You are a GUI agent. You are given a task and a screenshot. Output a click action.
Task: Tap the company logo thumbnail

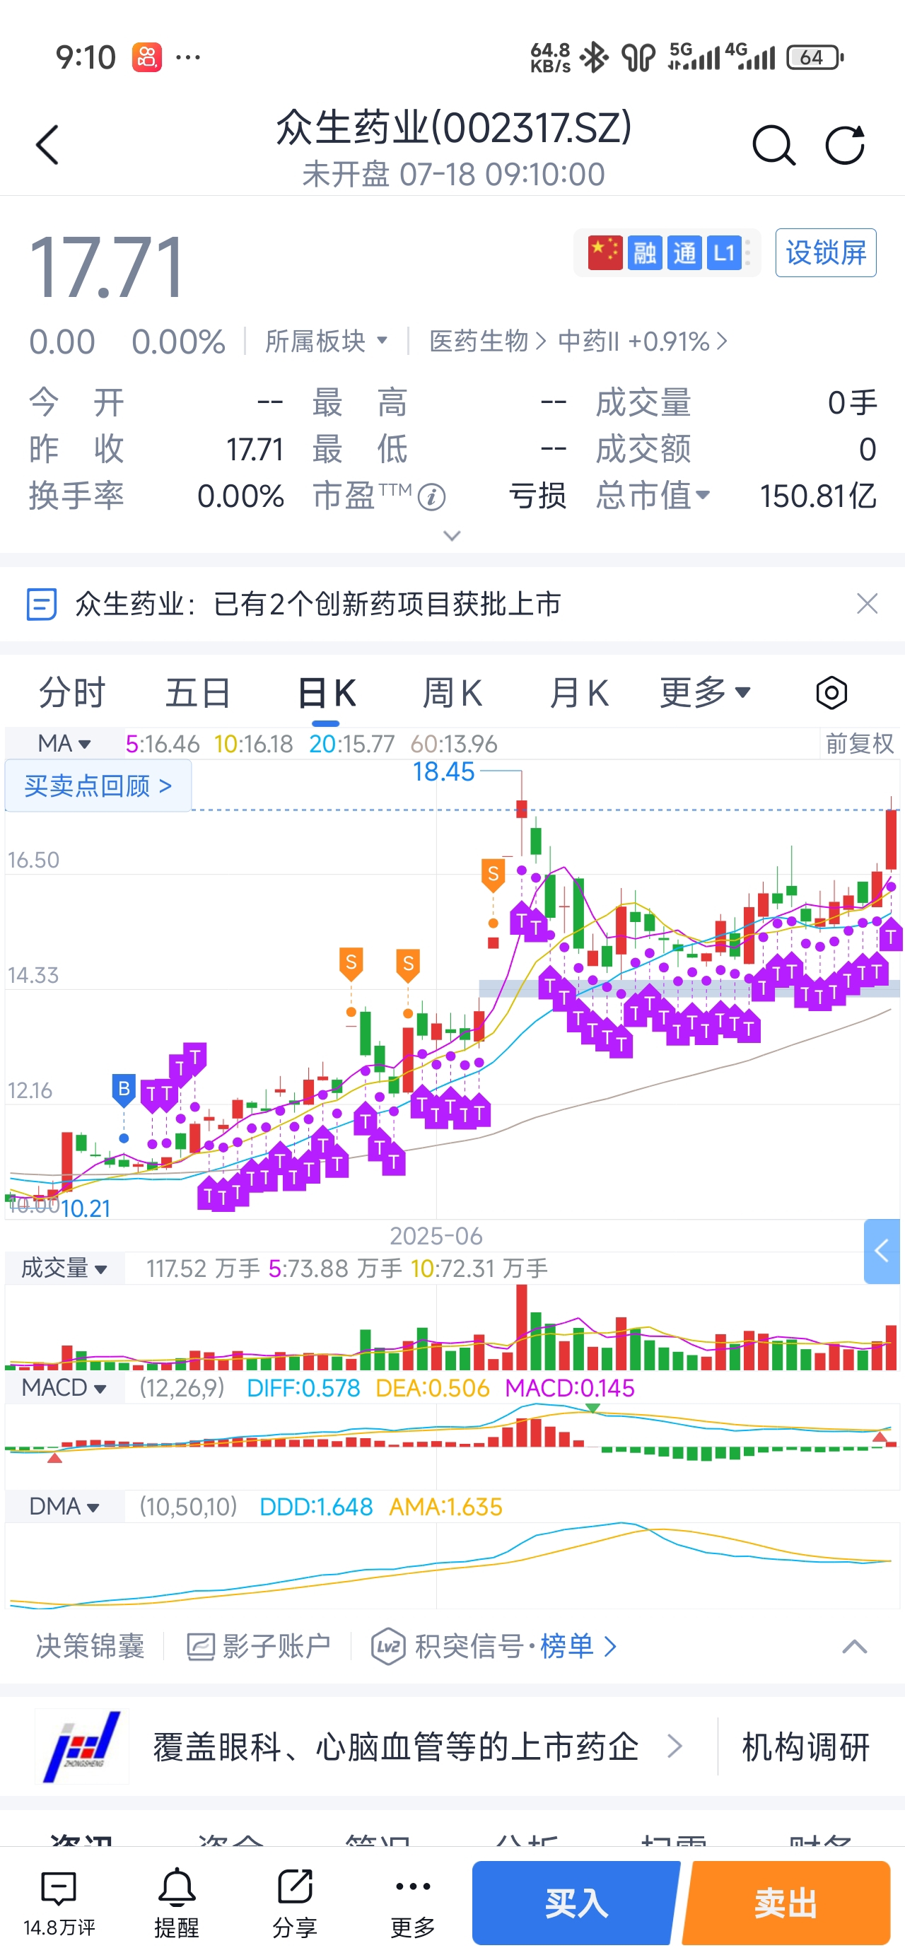[82, 1746]
